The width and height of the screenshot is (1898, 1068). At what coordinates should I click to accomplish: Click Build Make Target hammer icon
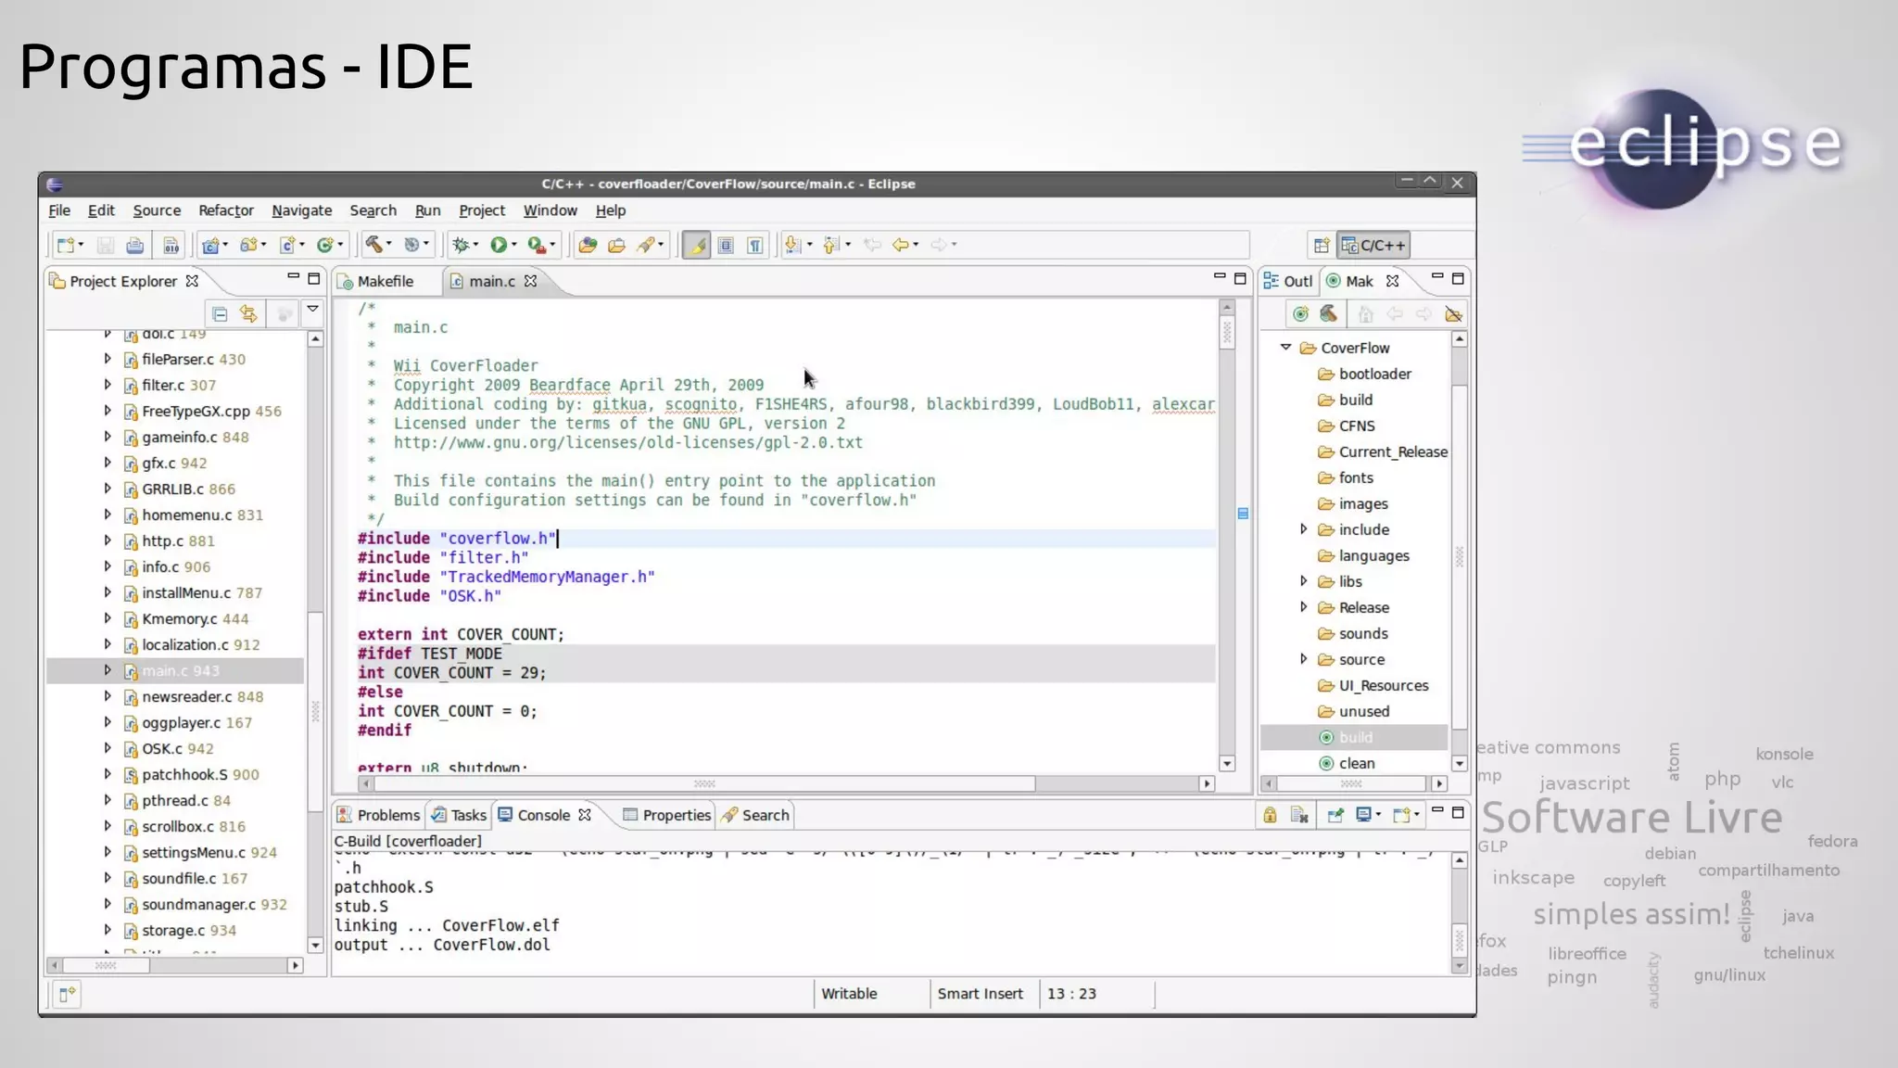pos(1329,314)
